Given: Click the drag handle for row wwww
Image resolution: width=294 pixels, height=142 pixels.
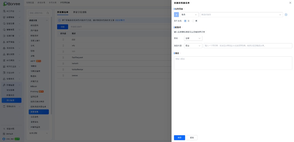Looking at the screenshot, I should tap(63, 76).
